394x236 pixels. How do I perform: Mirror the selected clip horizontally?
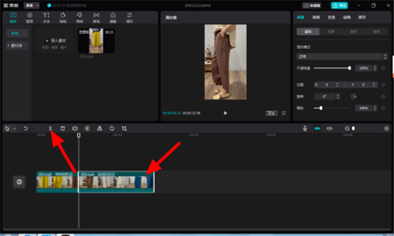click(x=100, y=128)
